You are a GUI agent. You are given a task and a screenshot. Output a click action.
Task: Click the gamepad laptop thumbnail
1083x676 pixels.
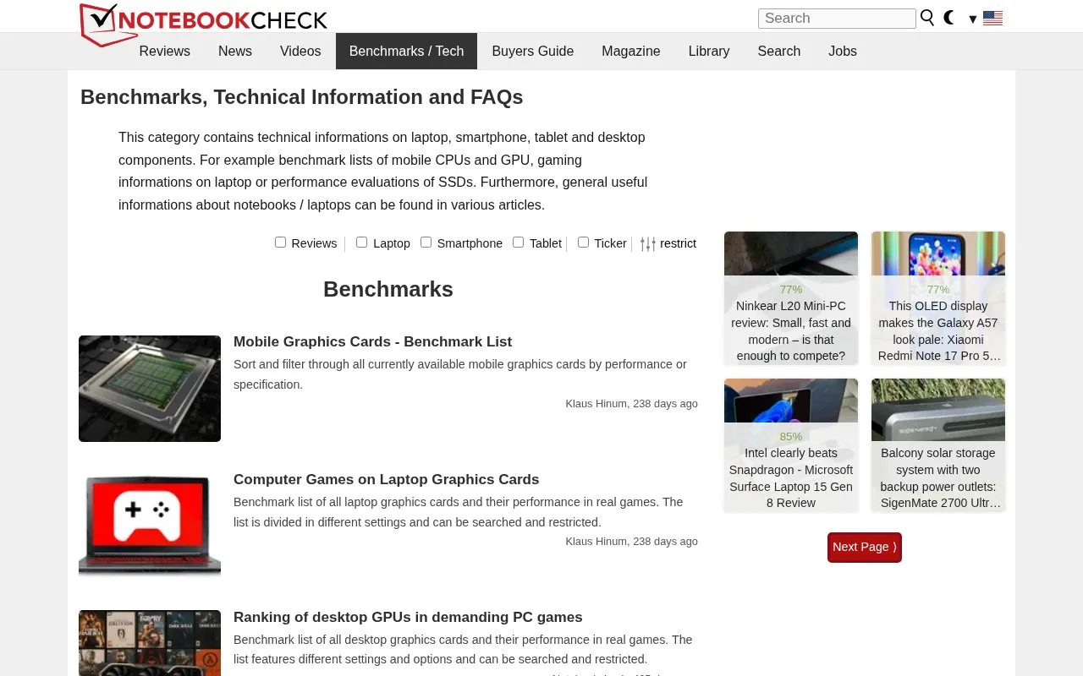150,526
